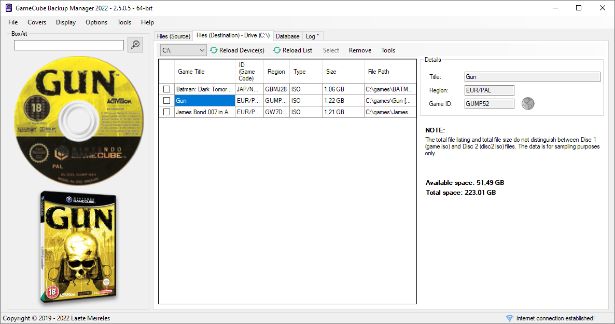Click the Available space: 51,49 GB text
The width and height of the screenshot is (615, 324).
(x=465, y=183)
